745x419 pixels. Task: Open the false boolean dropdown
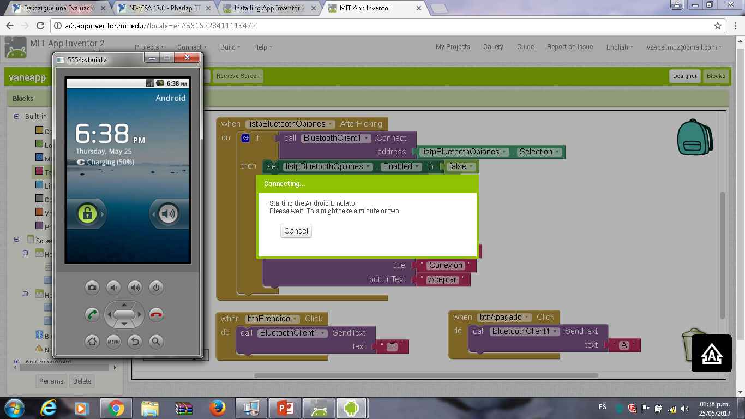click(x=471, y=166)
